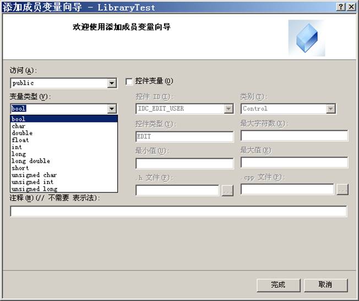
Task: Choose float from the type list
Action: (x=64, y=140)
